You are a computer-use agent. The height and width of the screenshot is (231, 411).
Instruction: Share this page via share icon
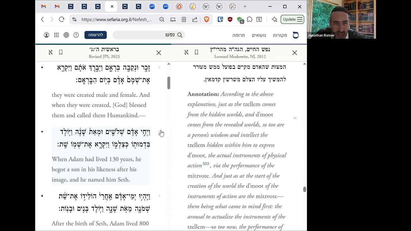[195, 20]
